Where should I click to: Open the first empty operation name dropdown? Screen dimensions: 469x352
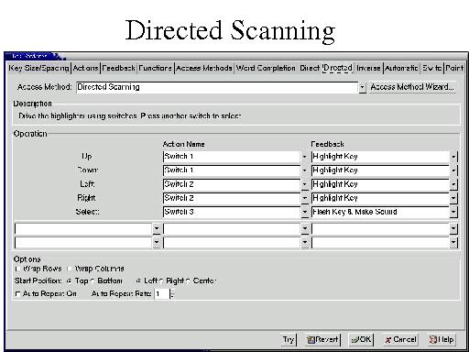coord(157,228)
